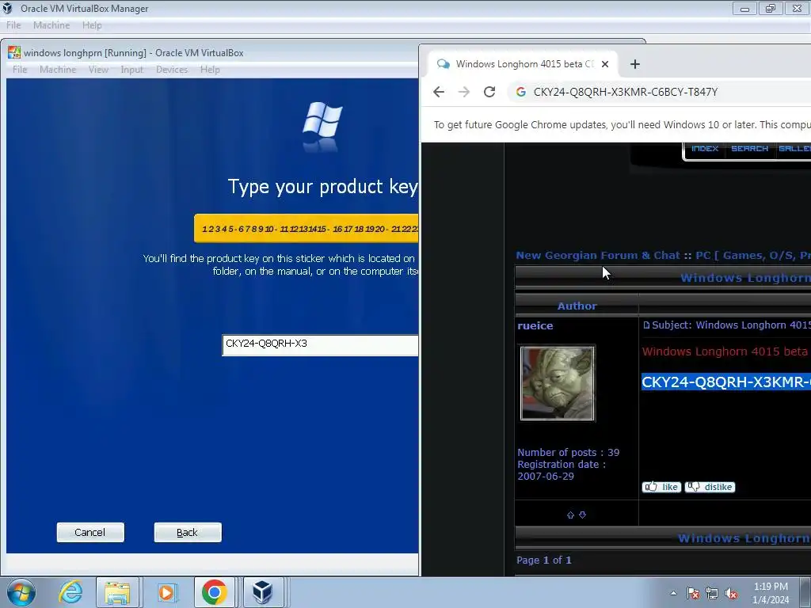Open Windows Explorer from the taskbar

[x=117, y=592]
